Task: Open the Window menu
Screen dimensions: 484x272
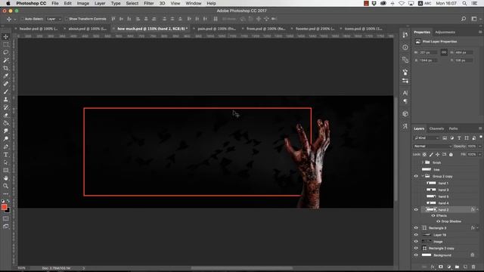Action: (x=194, y=3)
